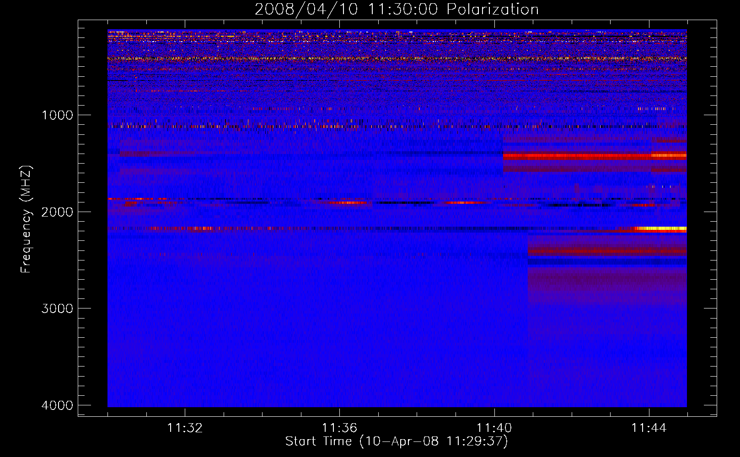Click the 4000 frequency tick label

click(x=58, y=405)
